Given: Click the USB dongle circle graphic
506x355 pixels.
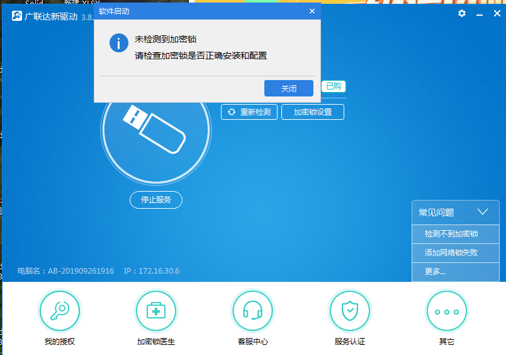Looking at the screenshot, I should (156, 129).
